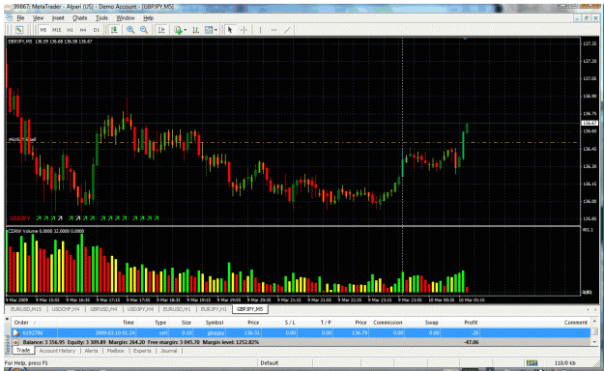Click the New Order toolbar icon
This screenshot has width=604, height=371.
19,30
